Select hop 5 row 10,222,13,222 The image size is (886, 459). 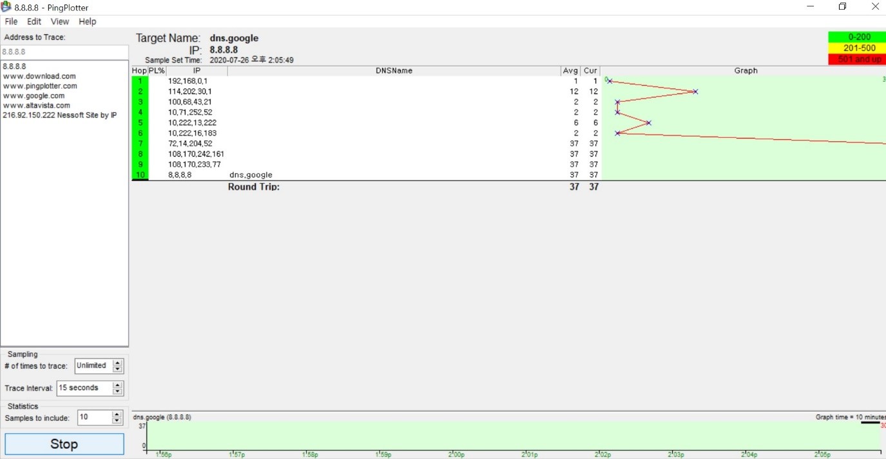365,122
